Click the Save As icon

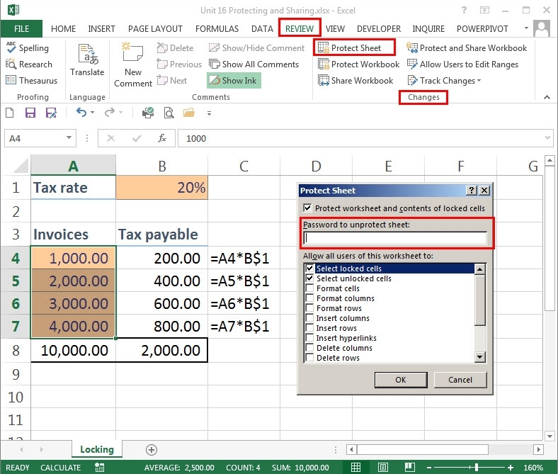pos(51,113)
